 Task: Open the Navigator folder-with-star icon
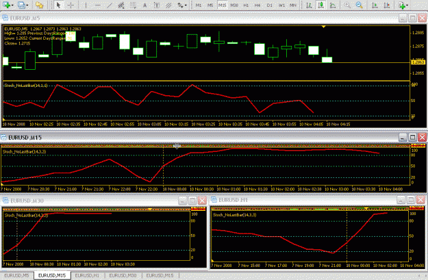coord(39,5)
